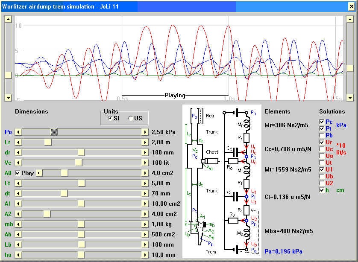Click the A2 slider thumb
This screenshot has width=358, height=262.
coord(47,214)
